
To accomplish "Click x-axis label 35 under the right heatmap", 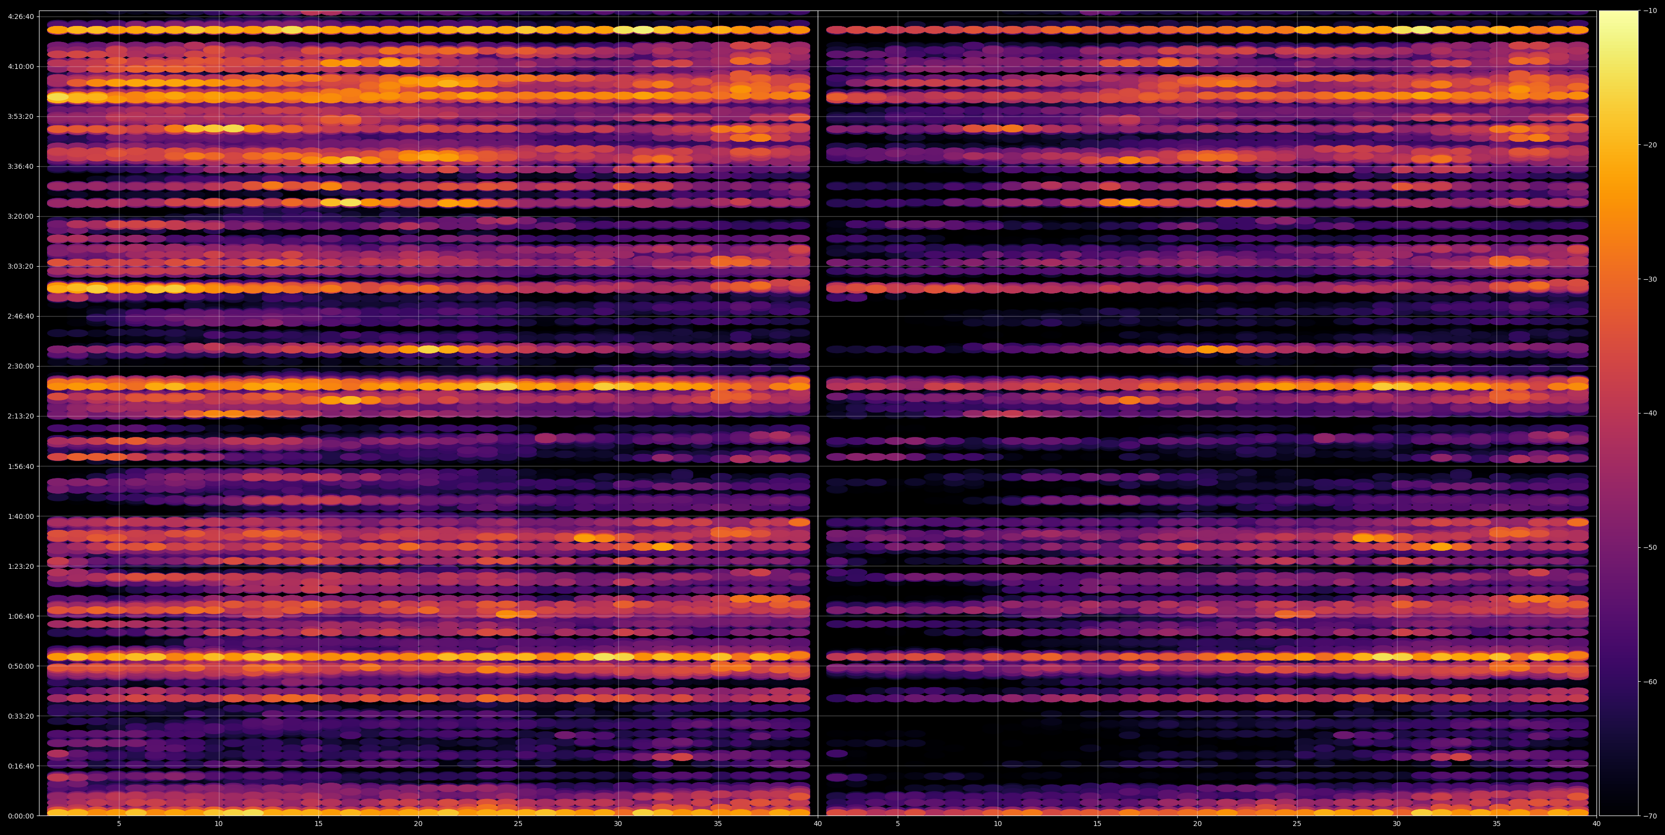I will [1497, 824].
